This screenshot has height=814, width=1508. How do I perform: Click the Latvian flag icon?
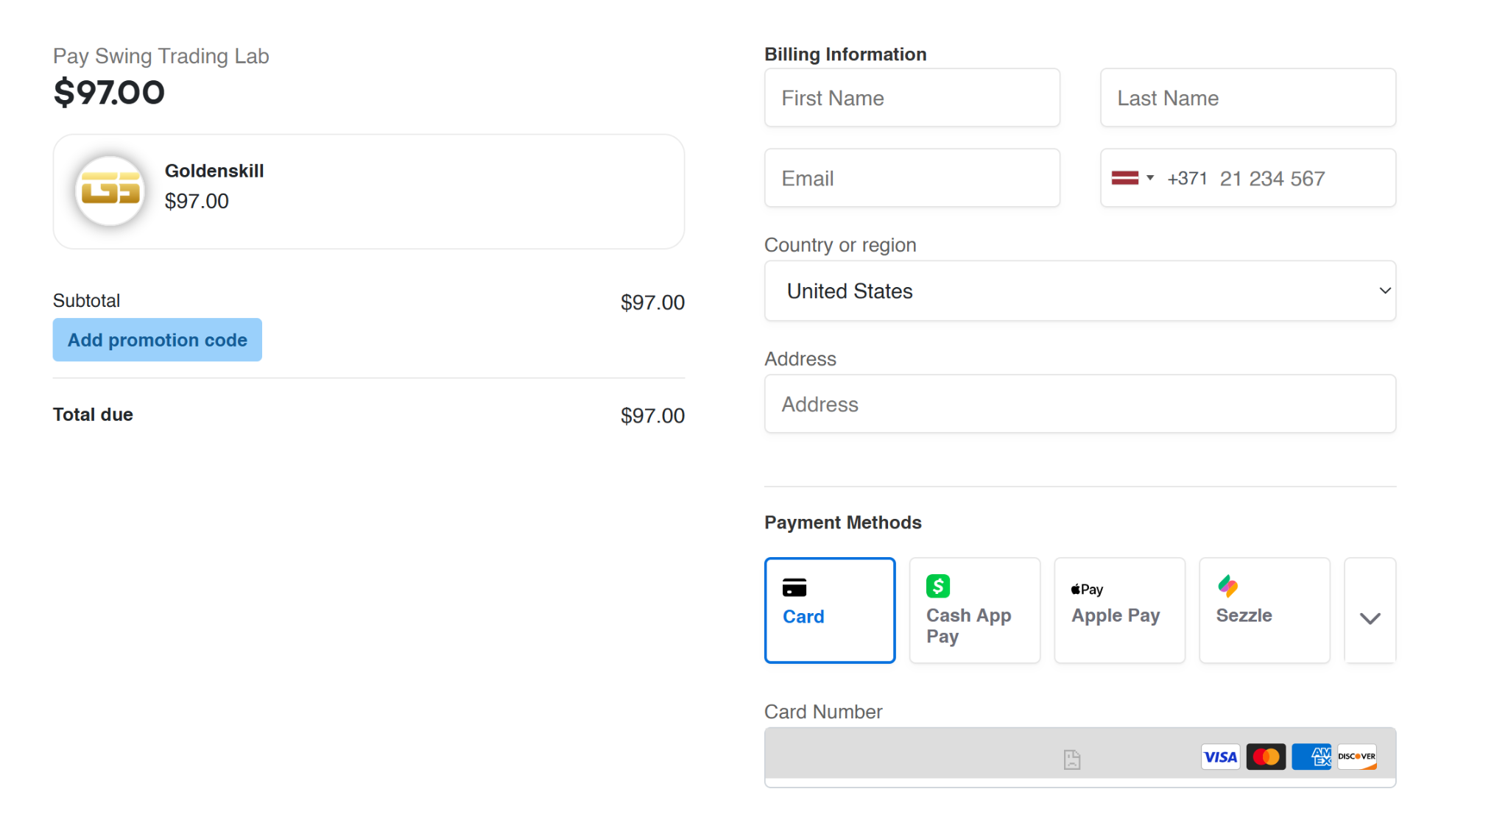(x=1124, y=177)
